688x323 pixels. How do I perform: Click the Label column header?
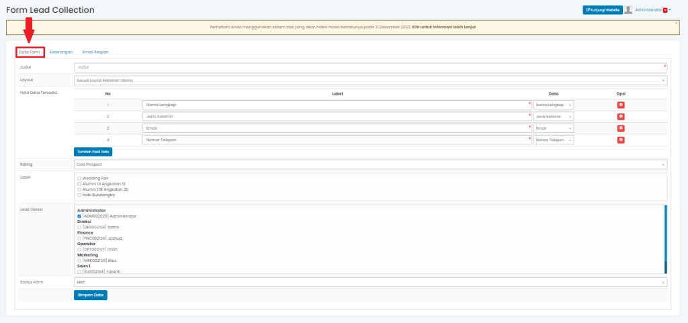[337, 94]
